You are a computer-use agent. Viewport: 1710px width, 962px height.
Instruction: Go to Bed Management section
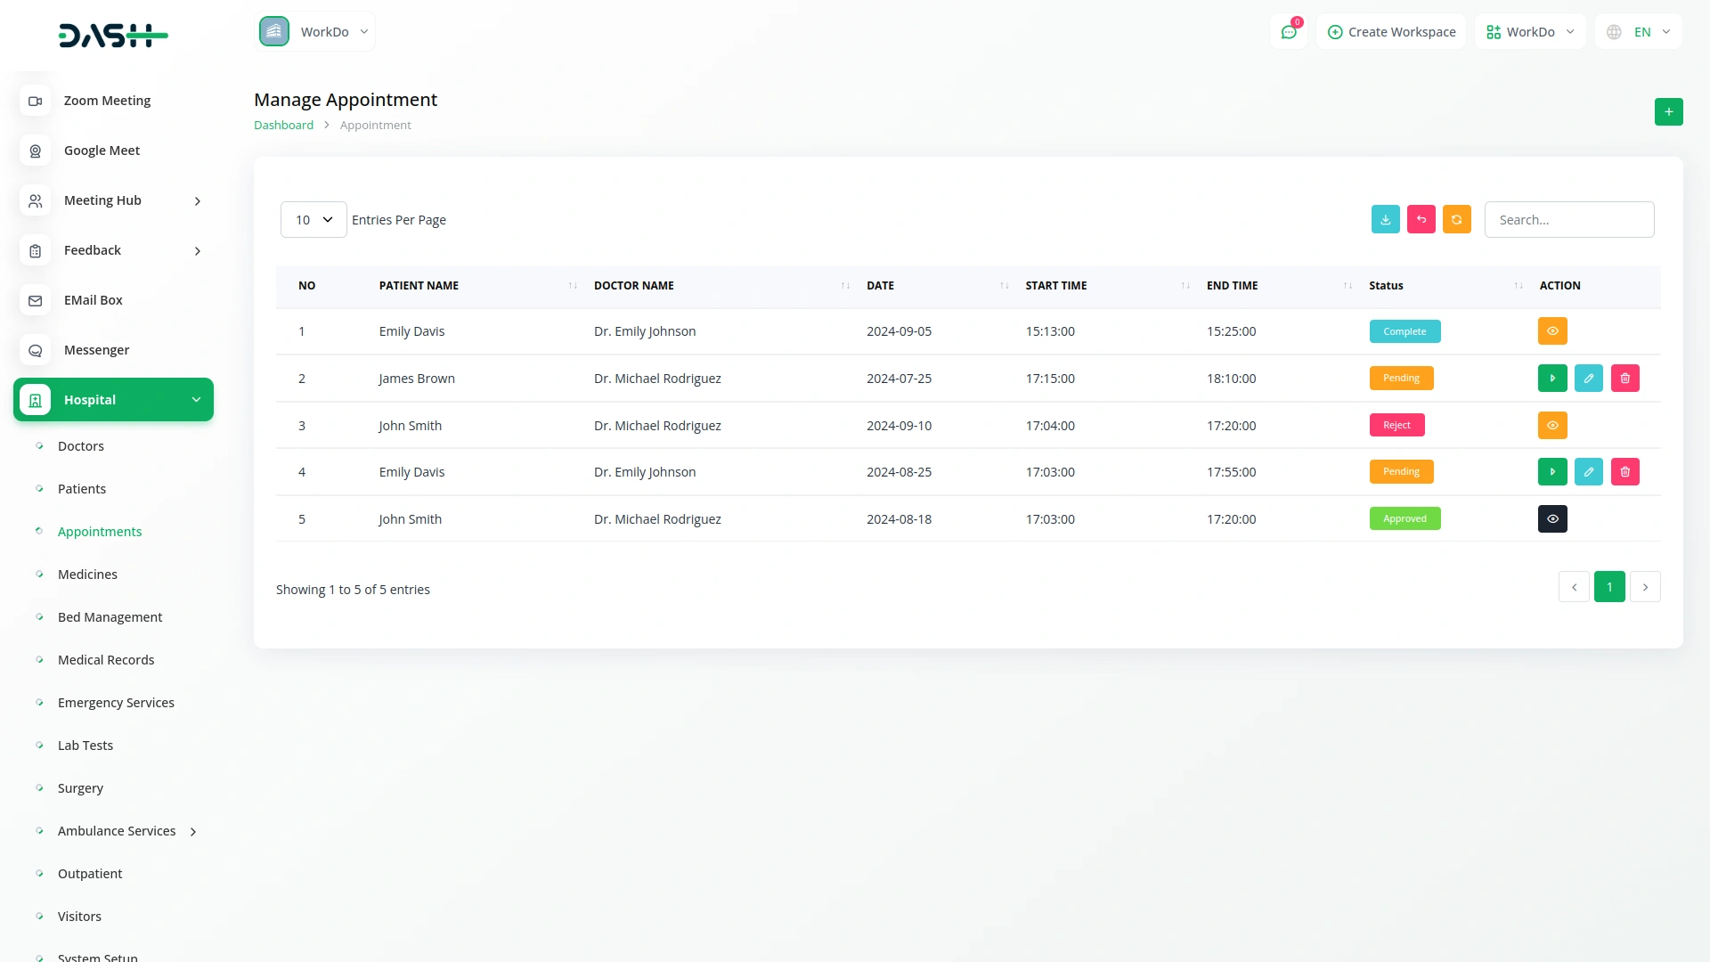pyautogui.click(x=110, y=617)
